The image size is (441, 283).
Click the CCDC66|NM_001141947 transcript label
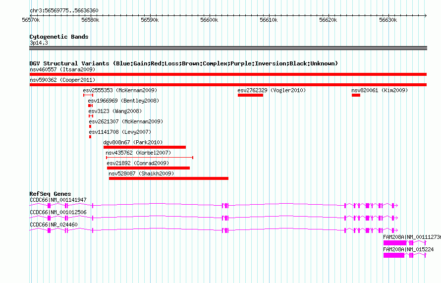(58, 200)
